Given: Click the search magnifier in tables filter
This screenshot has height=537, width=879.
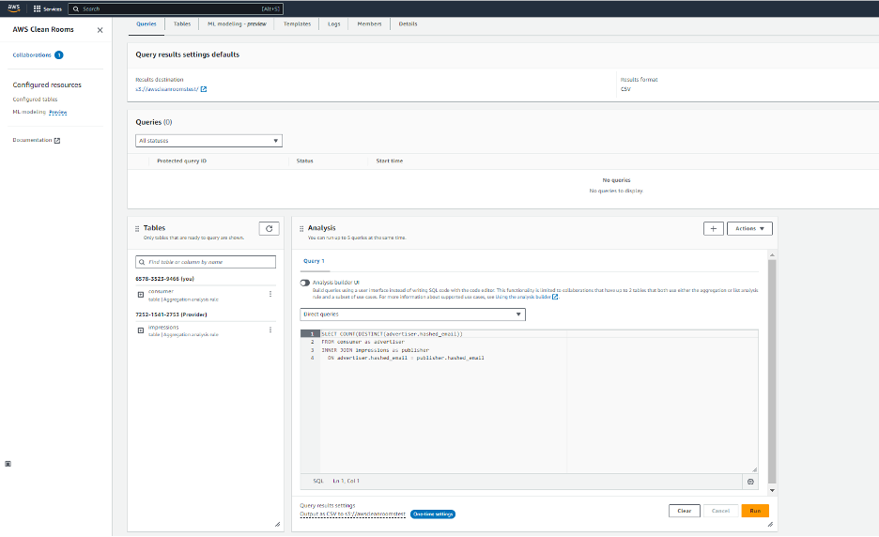Looking at the screenshot, I should click(x=142, y=262).
